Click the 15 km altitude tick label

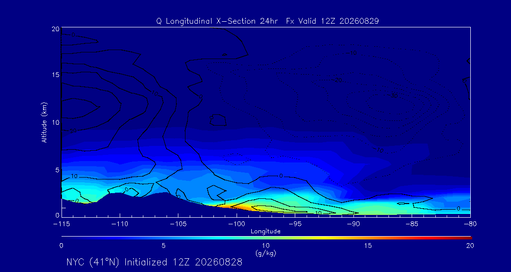55,75
